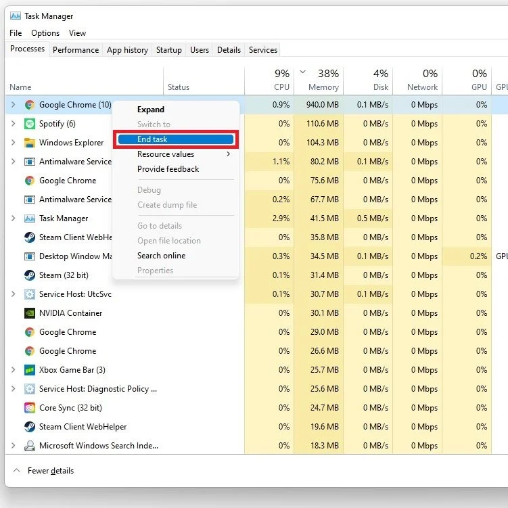Click the Google Chrome (10) icon

(x=30, y=105)
